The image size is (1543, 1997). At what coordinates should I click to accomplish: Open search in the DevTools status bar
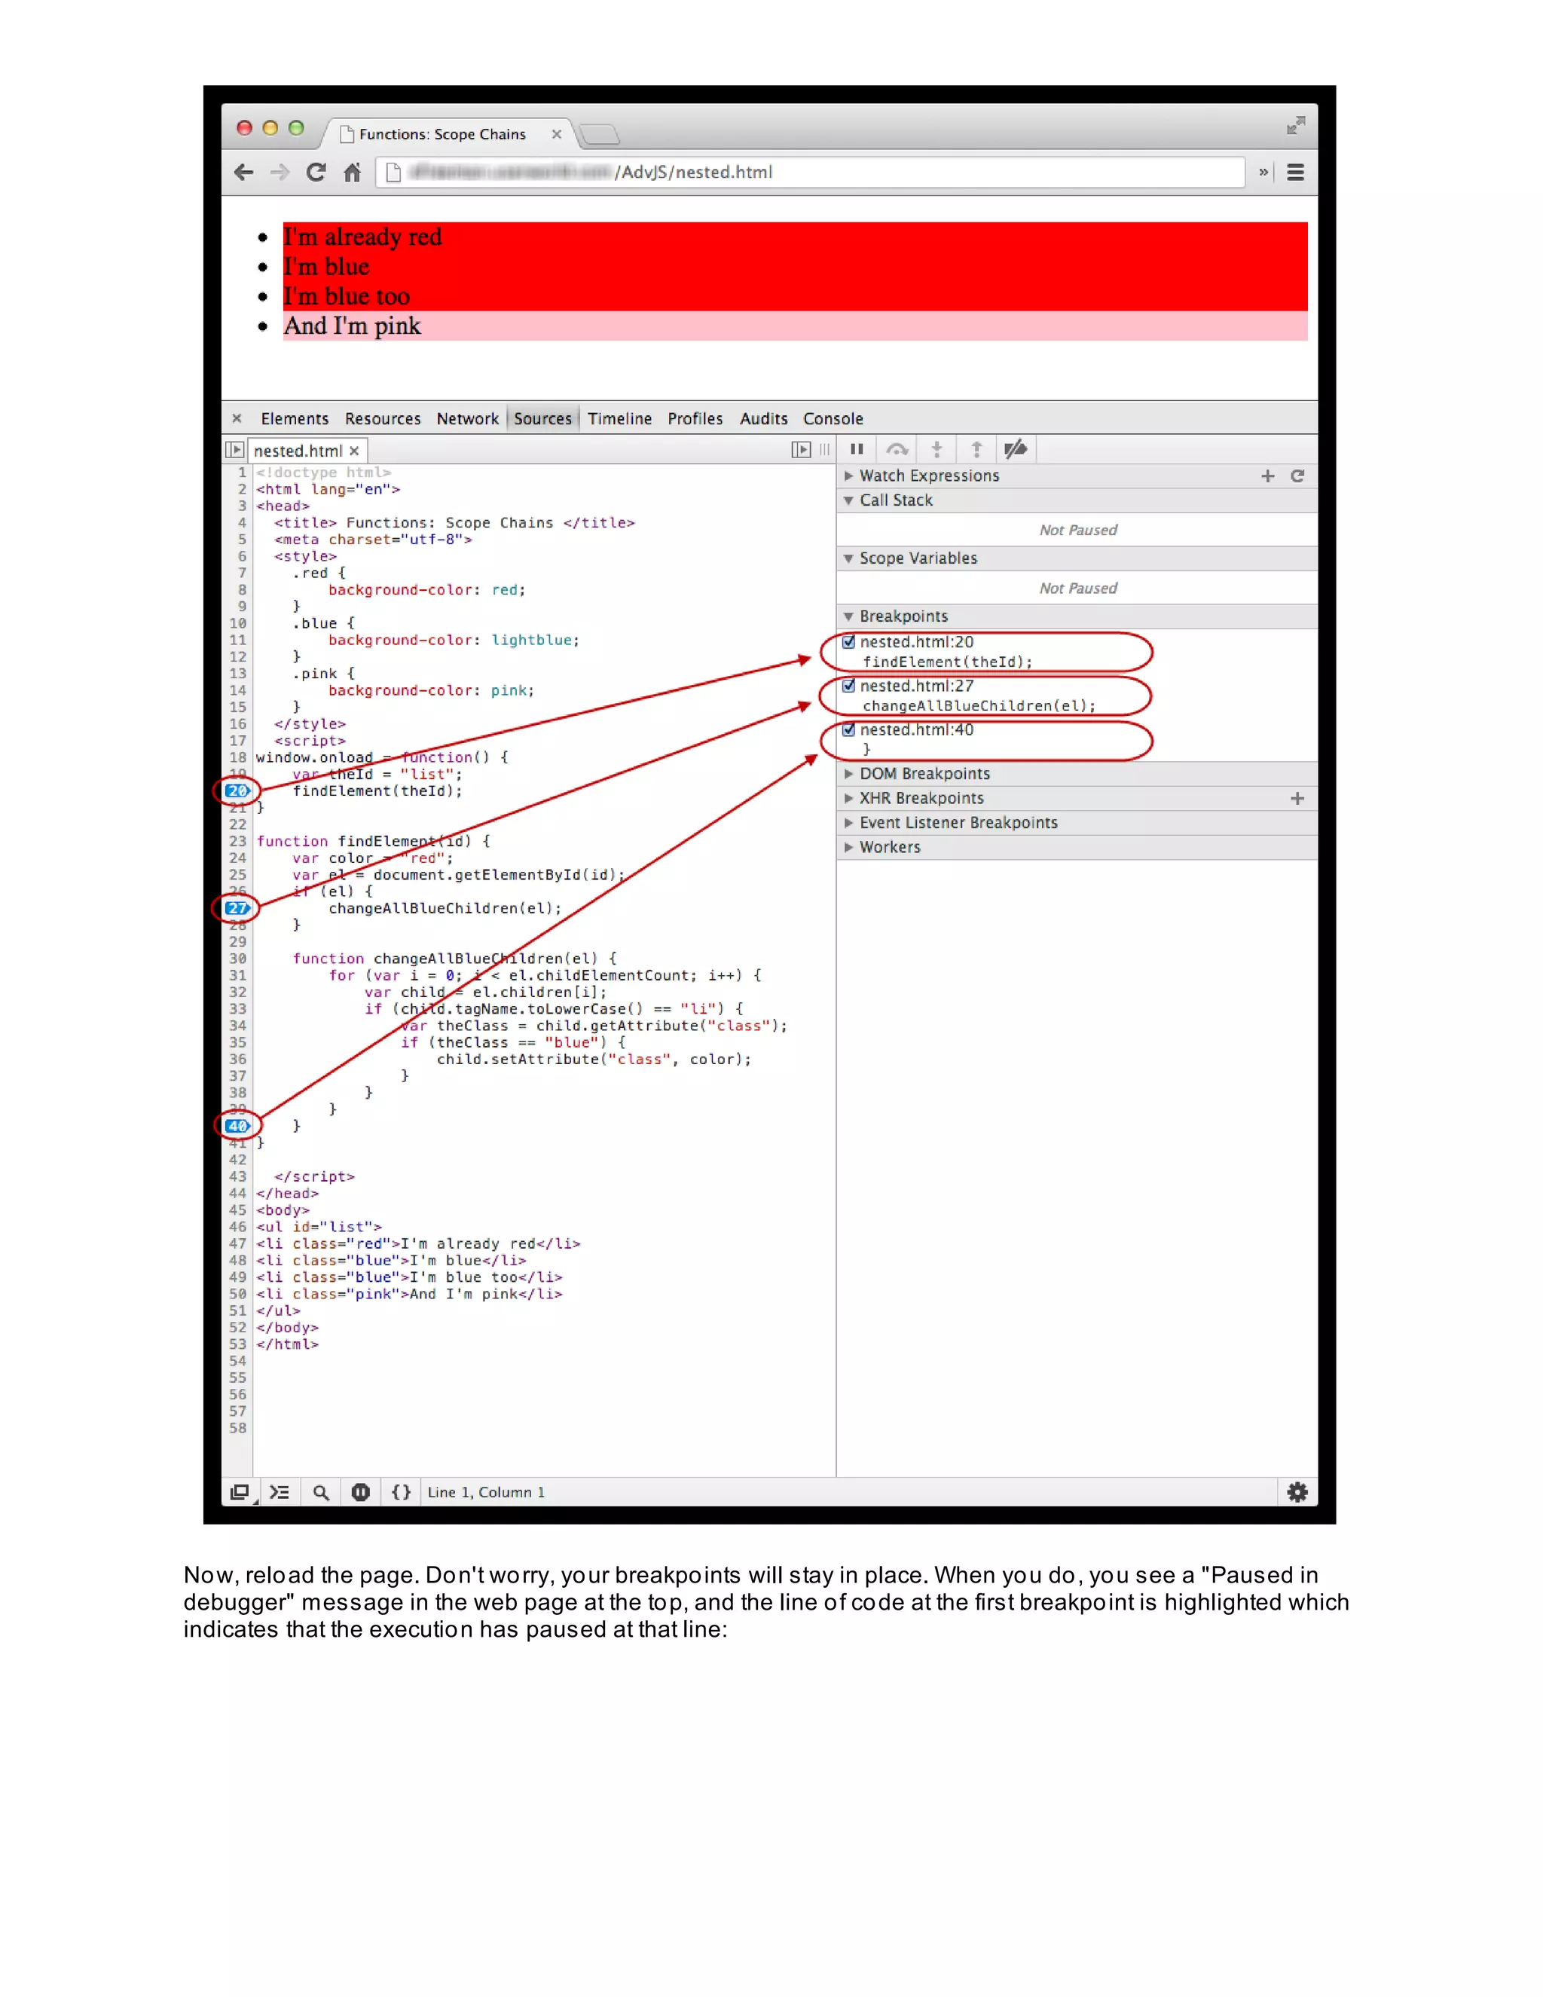click(x=321, y=1492)
